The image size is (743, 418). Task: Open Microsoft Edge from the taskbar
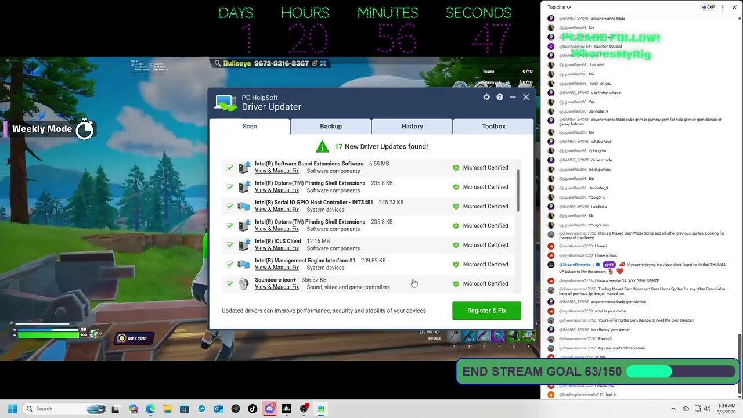coord(150,409)
